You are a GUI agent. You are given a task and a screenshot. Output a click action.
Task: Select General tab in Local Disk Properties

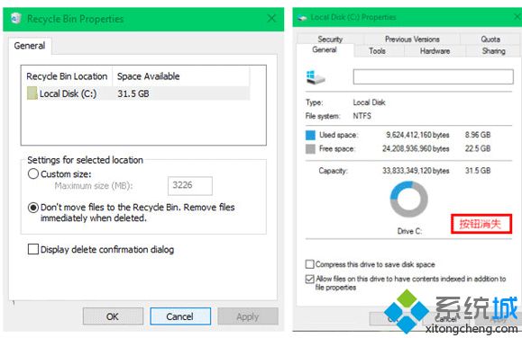pyautogui.click(x=325, y=49)
